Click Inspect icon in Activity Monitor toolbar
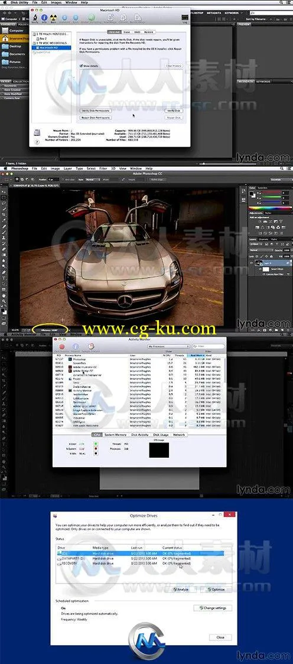This screenshot has width=293, height=664. click(x=76, y=347)
